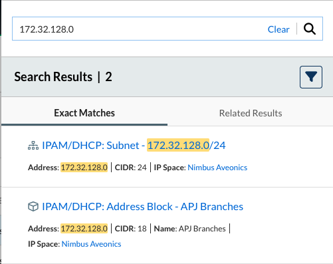Open the filter funnel button
Screen dimensions: 333x264
311,77
